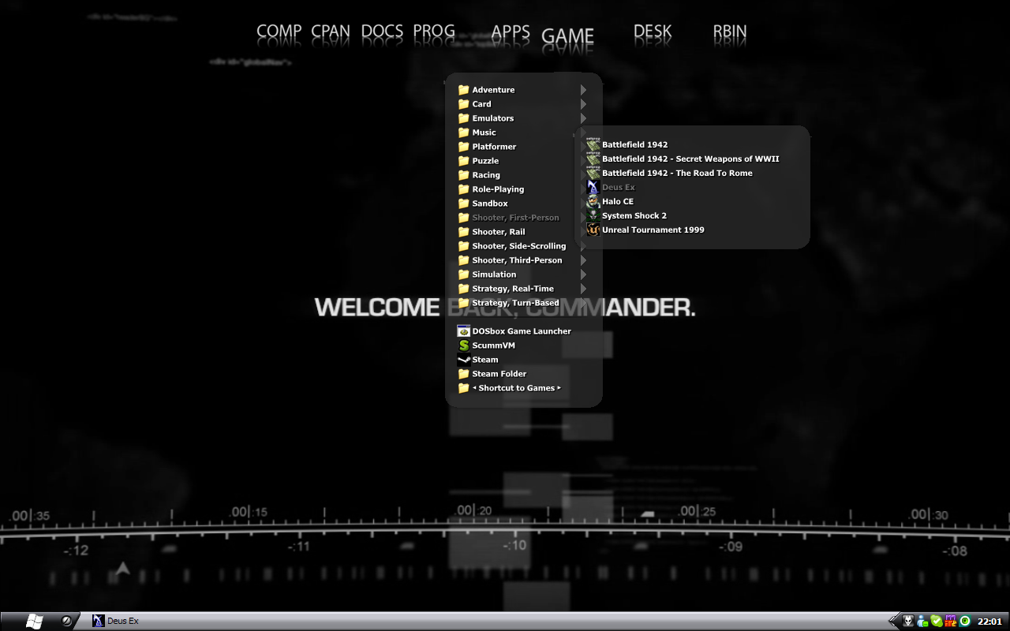Open the COMP dock item
Screen dimensions: 1010x631
point(279,32)
